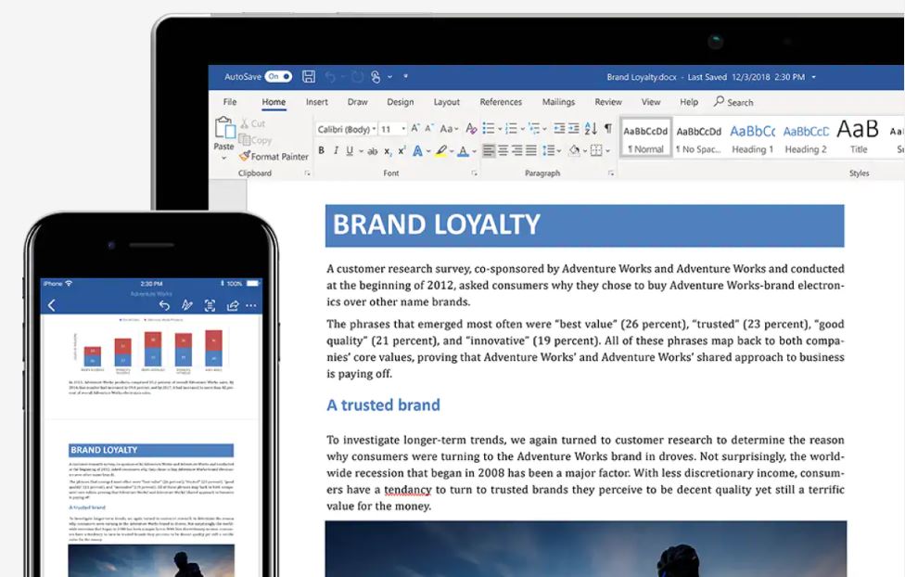Click the Text Effects glowing A icon
This screenshot has width=905, height=577.
tap(417, 151)
